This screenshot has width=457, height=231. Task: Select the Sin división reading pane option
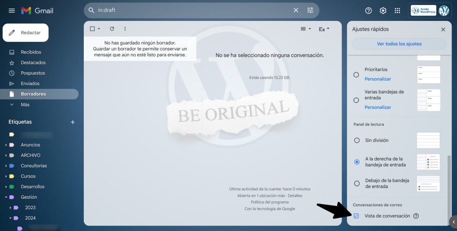(x=356, y=140)
